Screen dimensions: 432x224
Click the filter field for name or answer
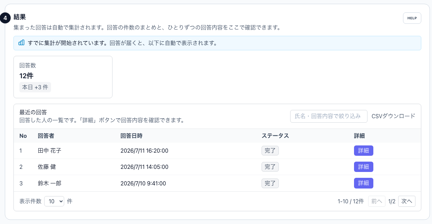[329, 116]
